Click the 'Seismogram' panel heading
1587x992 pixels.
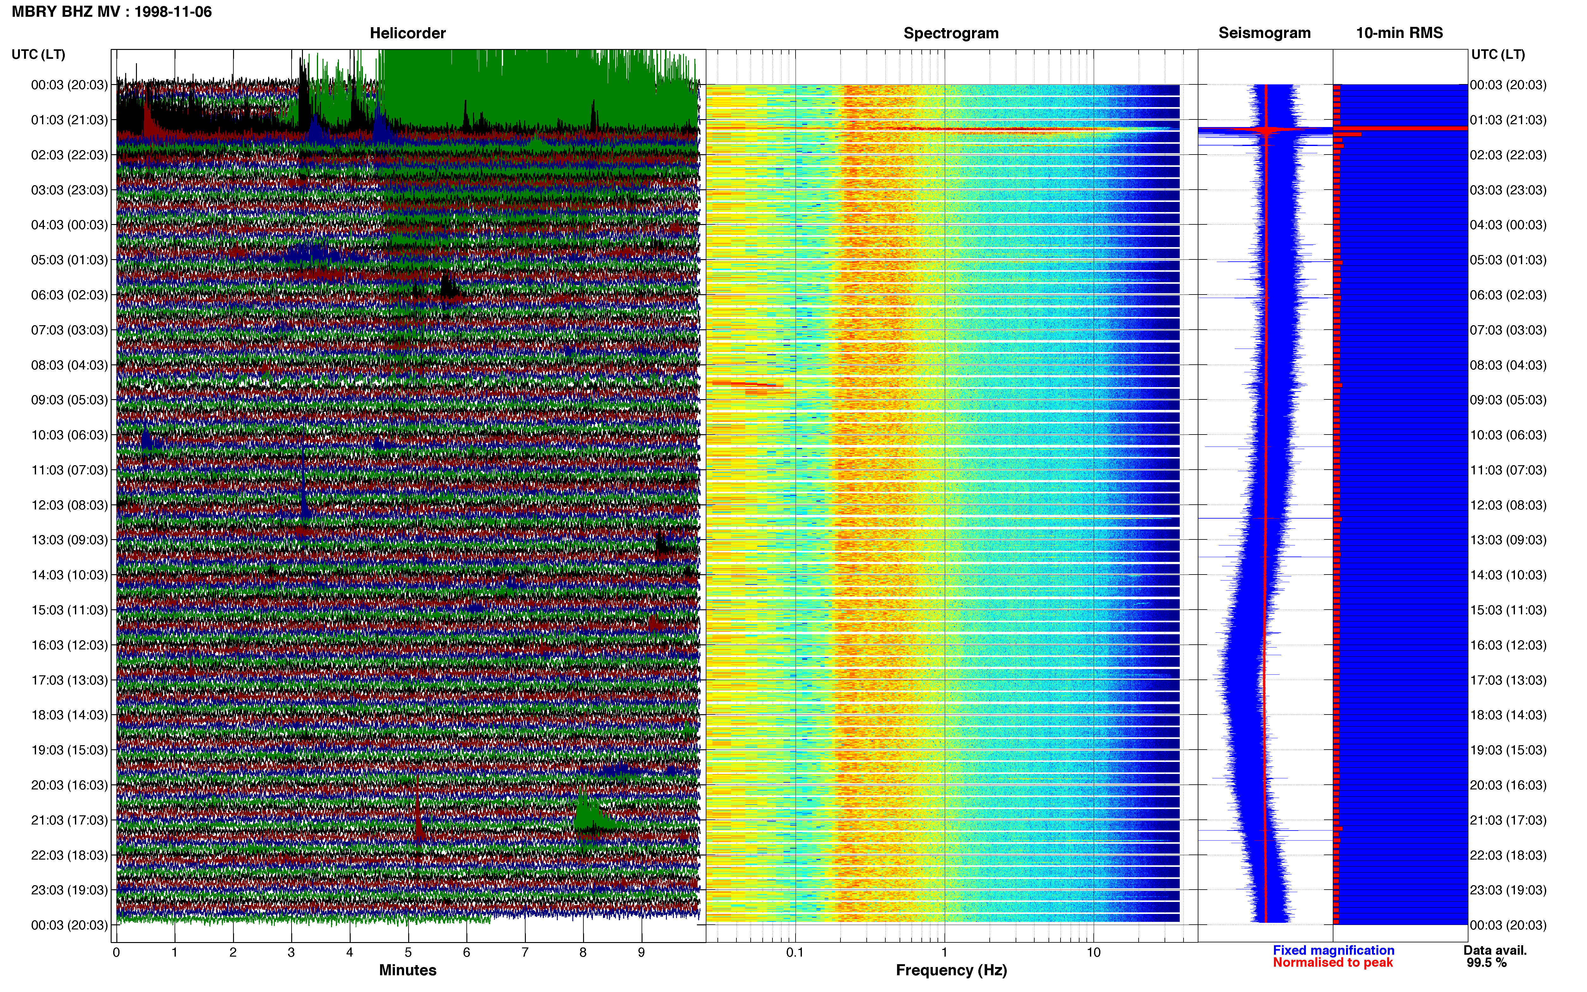pos(1264,33)
